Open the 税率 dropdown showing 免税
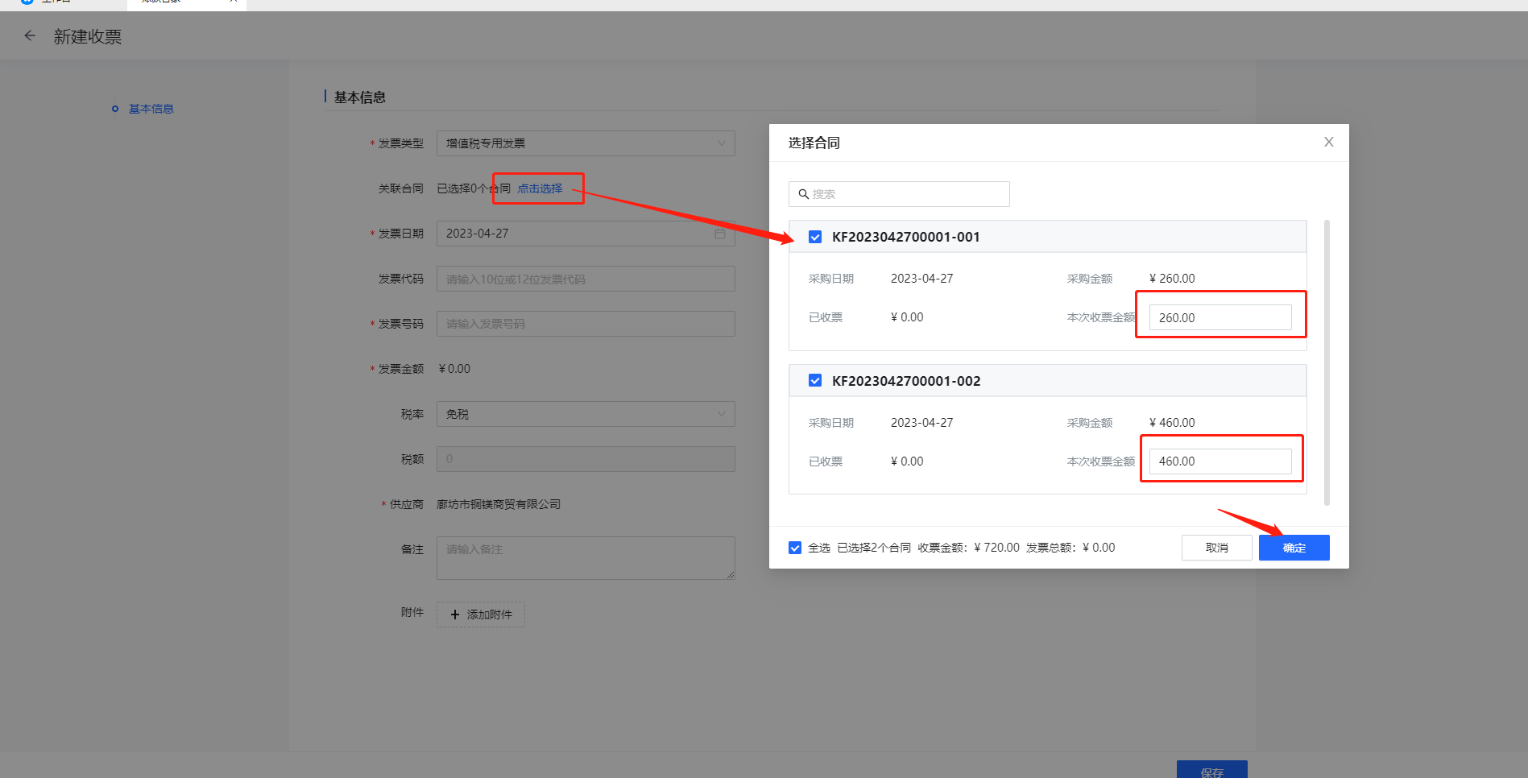 586,414
